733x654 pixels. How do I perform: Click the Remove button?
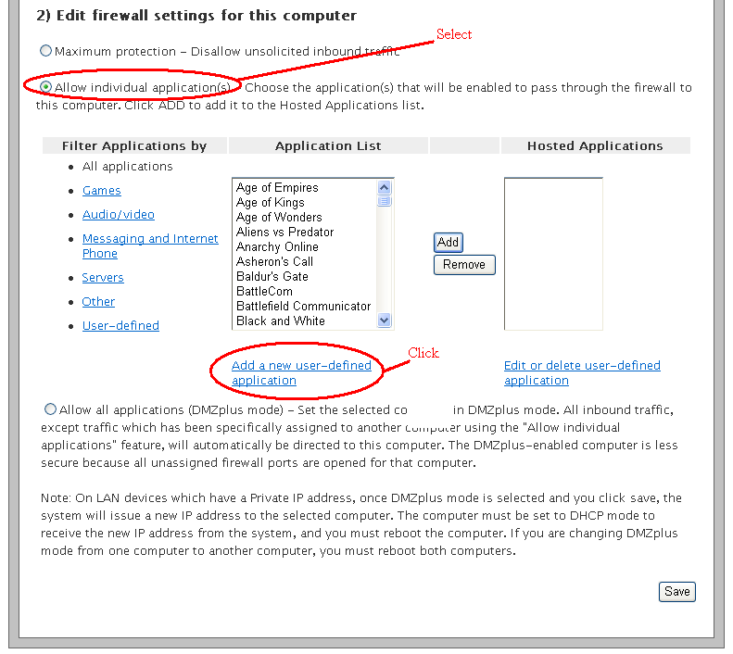[464, 264]
